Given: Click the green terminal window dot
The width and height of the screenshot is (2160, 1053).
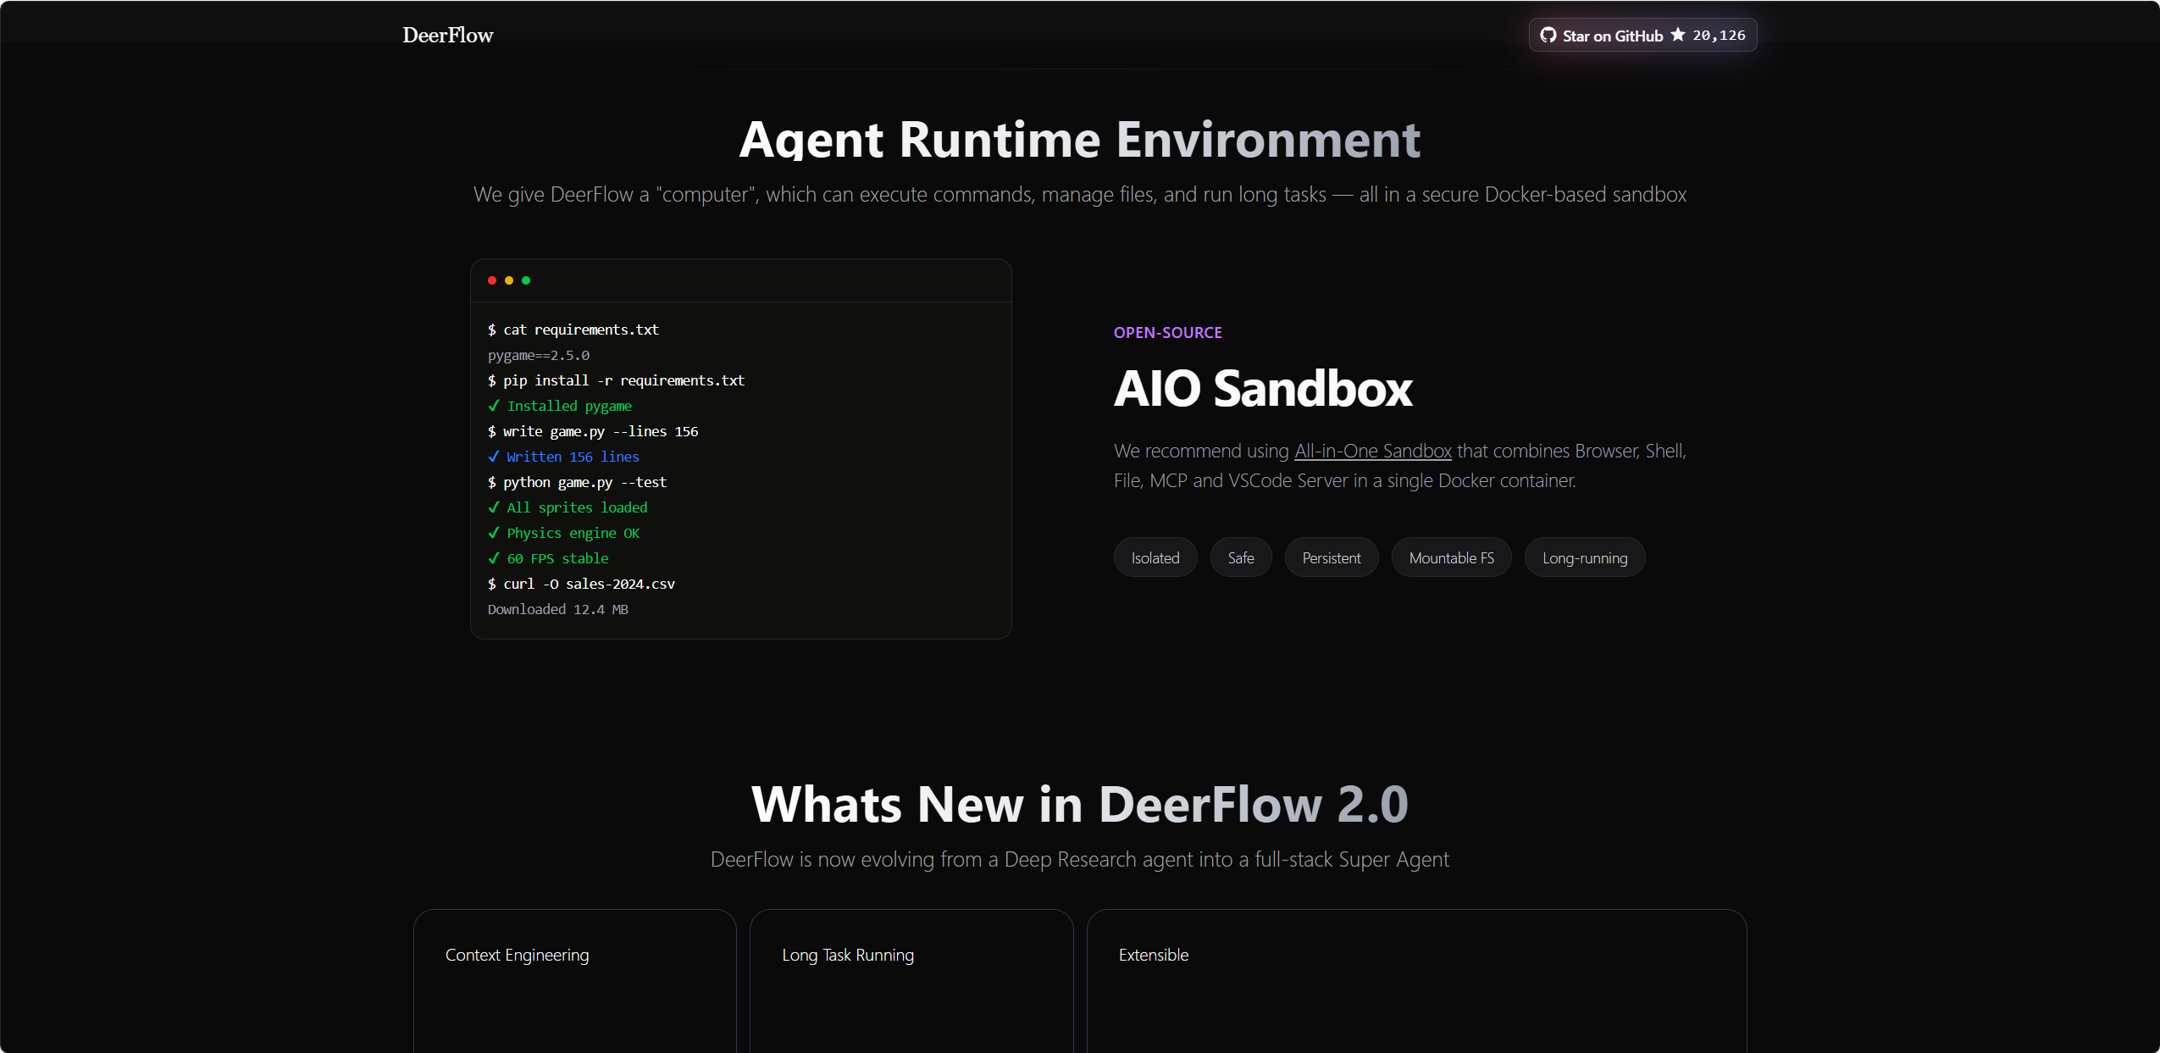Looking at the screenshot, I should click(x=526, y=280).
